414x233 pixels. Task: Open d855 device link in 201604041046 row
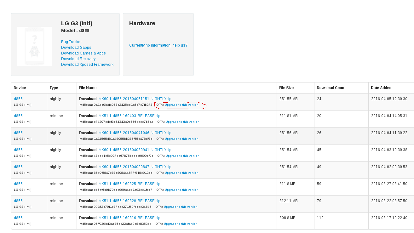click(x=18, y=133)
